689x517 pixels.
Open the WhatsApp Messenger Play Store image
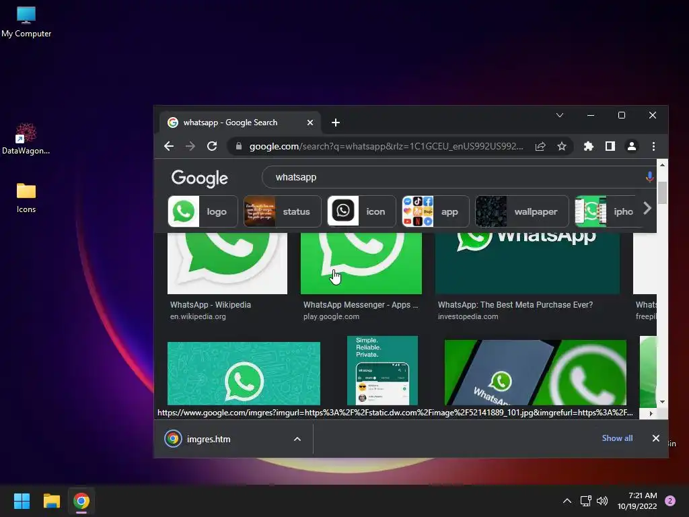tap(361, 263)
